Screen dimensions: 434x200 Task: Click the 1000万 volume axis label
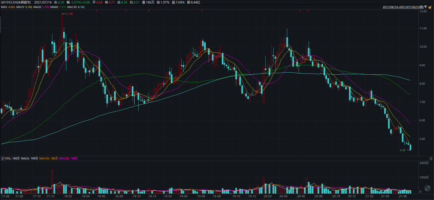[423, 178]
